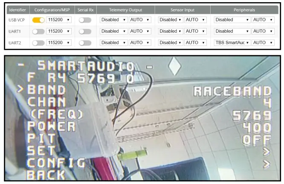The height and width of the screenshot is (184, 284).
Task: Open UART1 Sensor Input AUTO baud dropdown
Action: (x=195, y=31)
